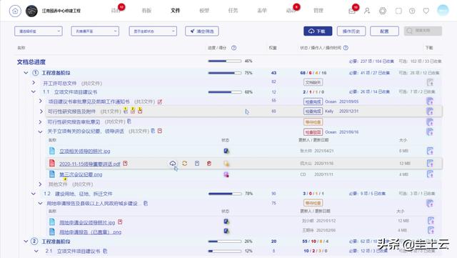Go to home via house icon

(15, 11)
